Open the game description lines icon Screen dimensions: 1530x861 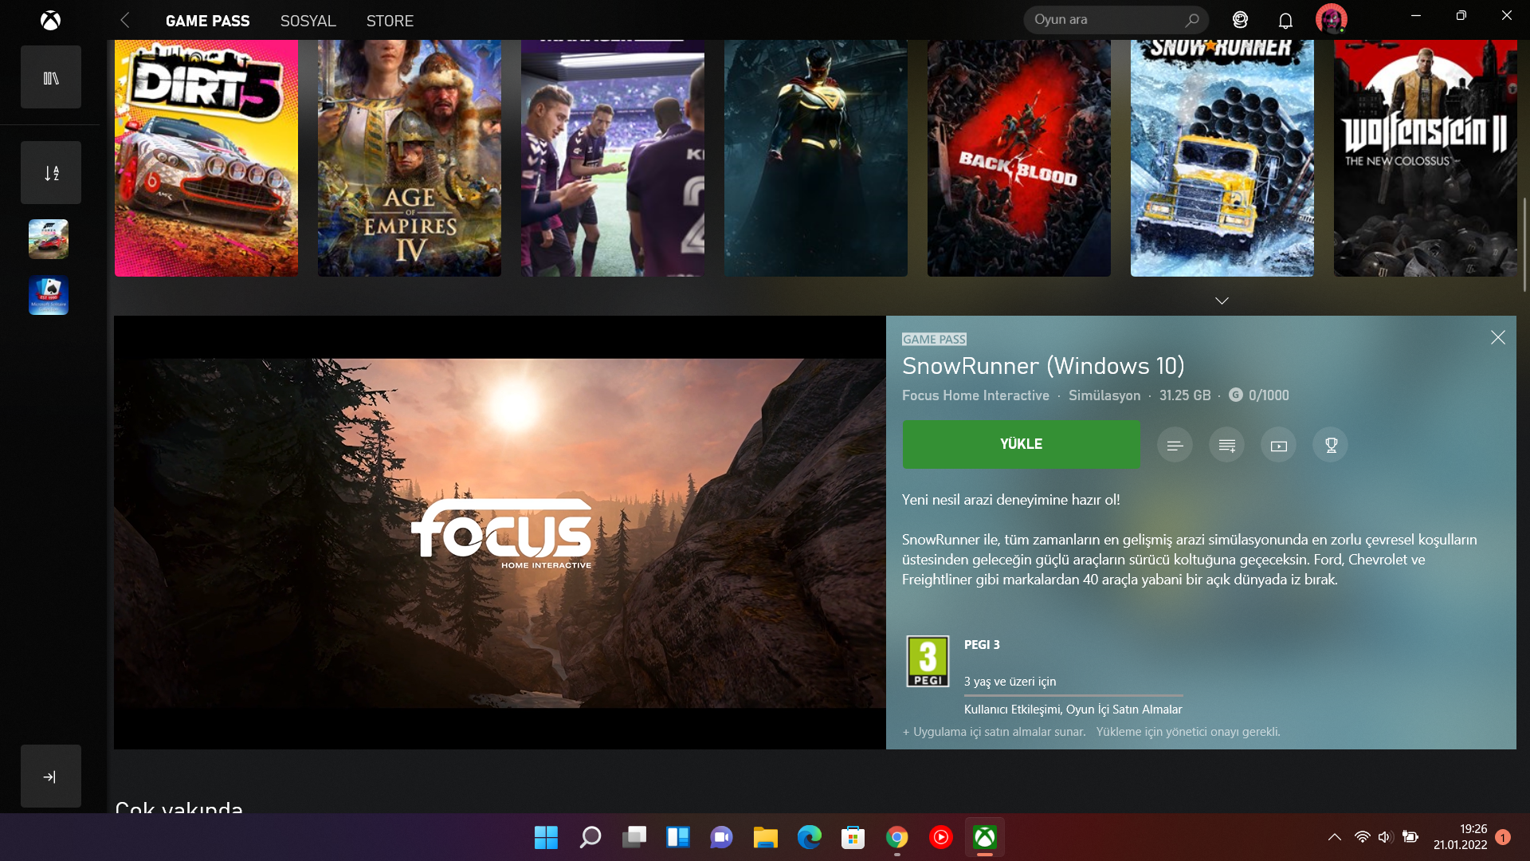click(x=1175, y=445)
